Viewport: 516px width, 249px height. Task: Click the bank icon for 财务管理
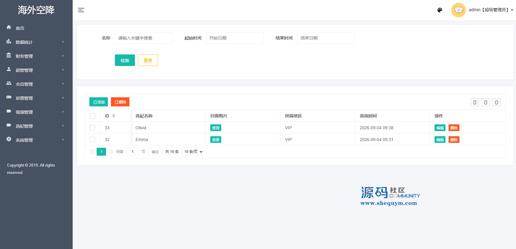9,55
